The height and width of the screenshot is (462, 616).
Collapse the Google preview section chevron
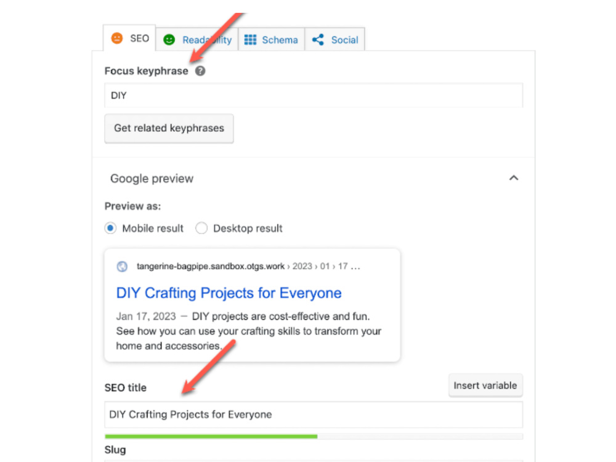click(514, 178)
